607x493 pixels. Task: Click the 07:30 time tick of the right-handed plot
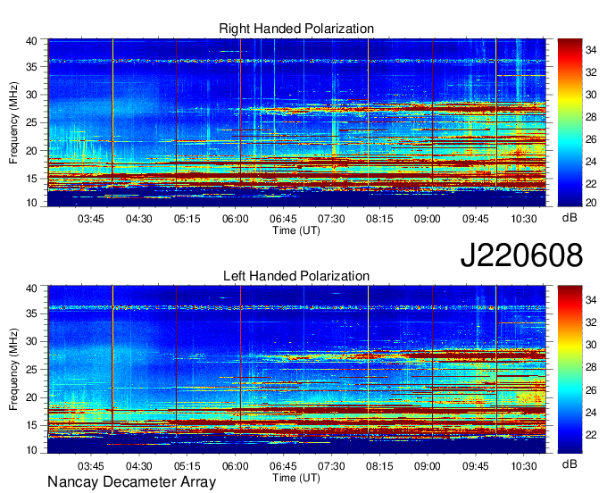pyautogui.click(x=331, y=219)
